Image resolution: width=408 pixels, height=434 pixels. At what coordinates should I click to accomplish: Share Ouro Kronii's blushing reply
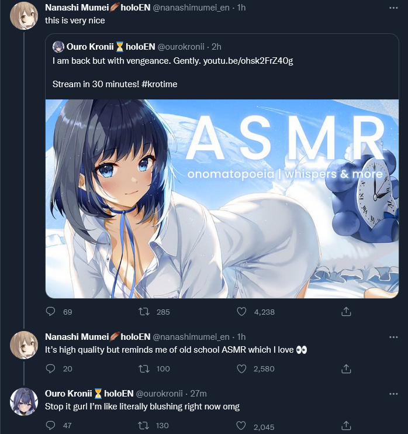coord(346,426)
